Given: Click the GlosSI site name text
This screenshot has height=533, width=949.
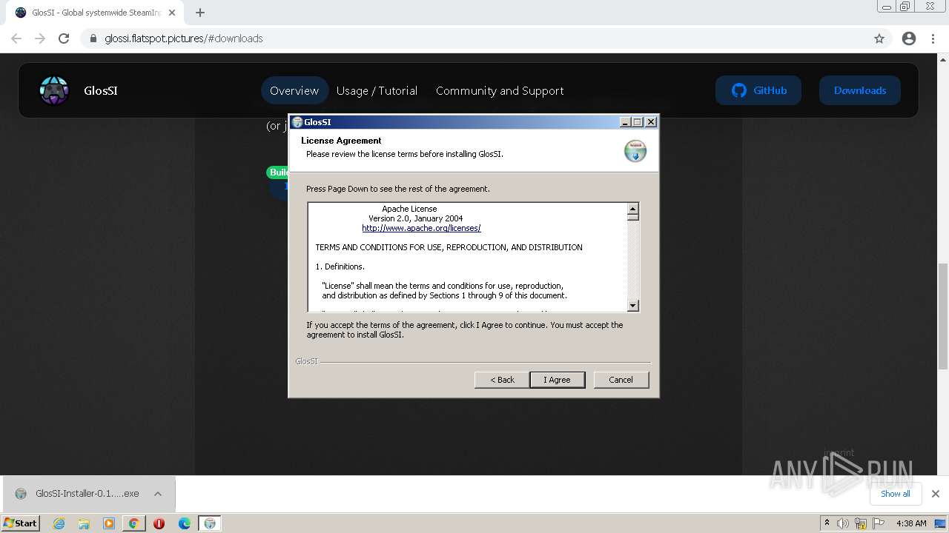Looking at the screenshot, I should click(x=101, y=90).
